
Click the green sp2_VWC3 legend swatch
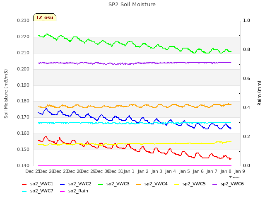click(101, 184)
